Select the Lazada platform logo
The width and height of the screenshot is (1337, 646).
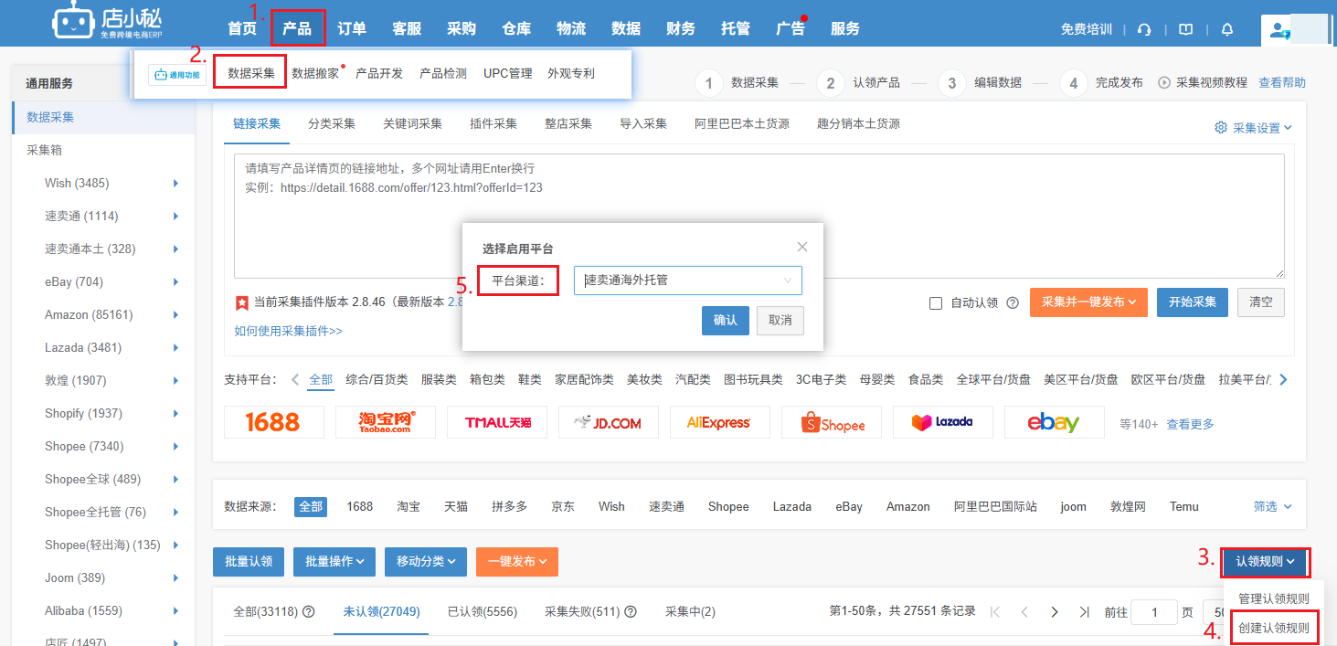944,422
